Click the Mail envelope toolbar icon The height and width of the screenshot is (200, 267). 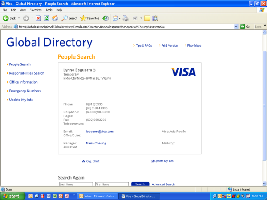click(x=115, y=18)
